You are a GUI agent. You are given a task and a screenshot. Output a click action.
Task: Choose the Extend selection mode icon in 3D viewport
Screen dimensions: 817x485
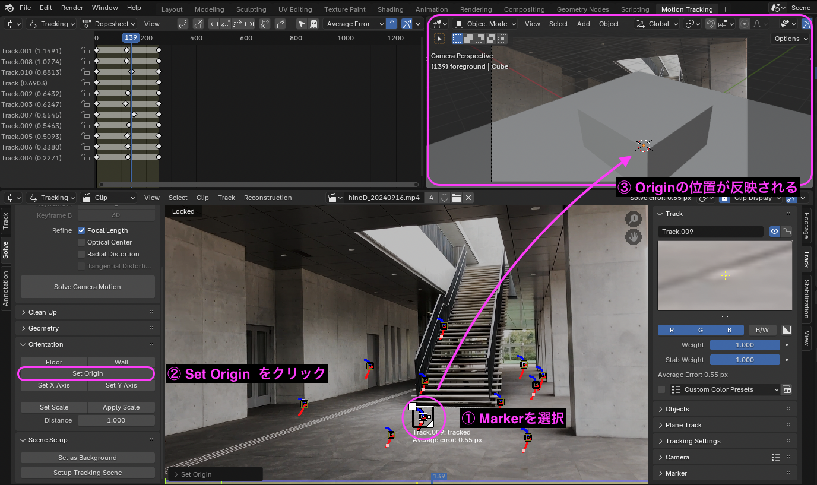pos(468,39)
